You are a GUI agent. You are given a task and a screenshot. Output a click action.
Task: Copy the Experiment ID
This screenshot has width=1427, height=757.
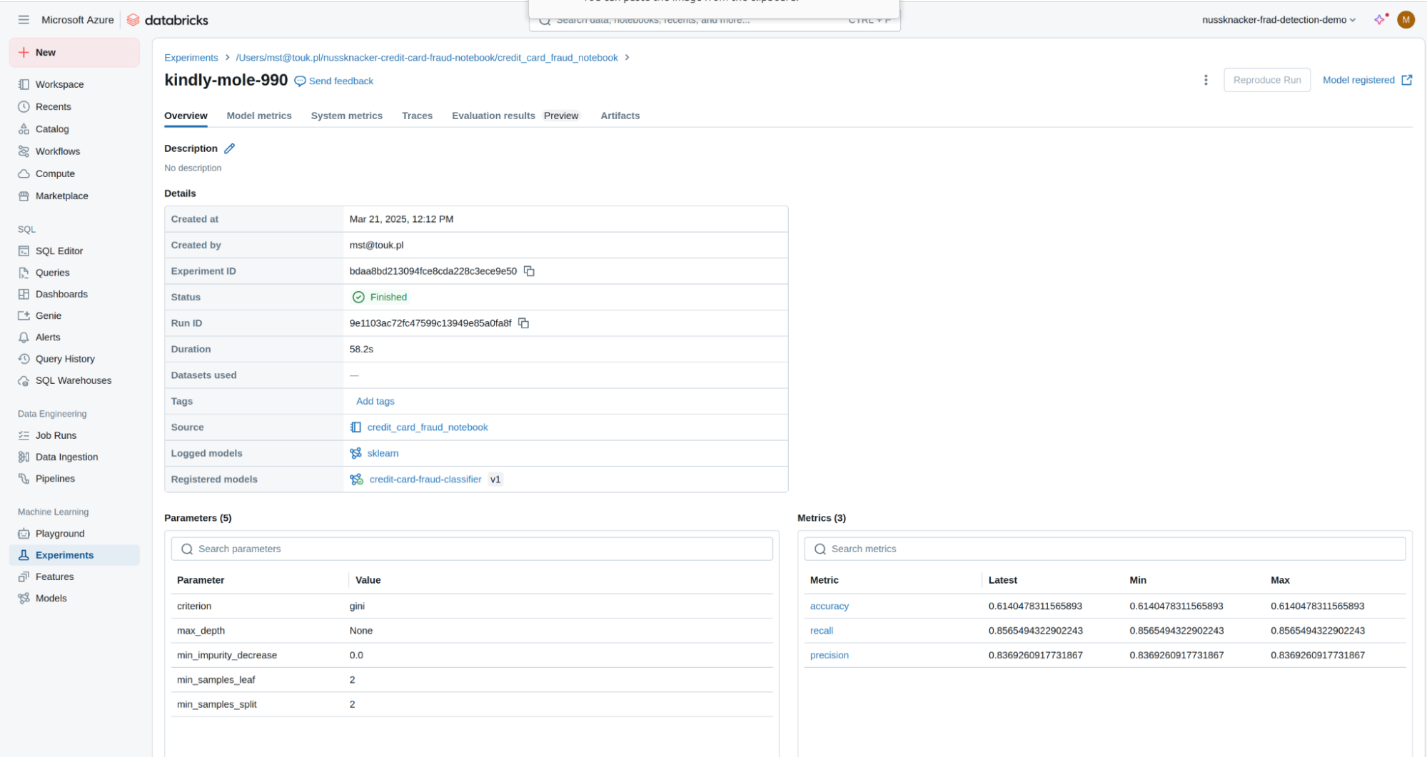point(529,271)
